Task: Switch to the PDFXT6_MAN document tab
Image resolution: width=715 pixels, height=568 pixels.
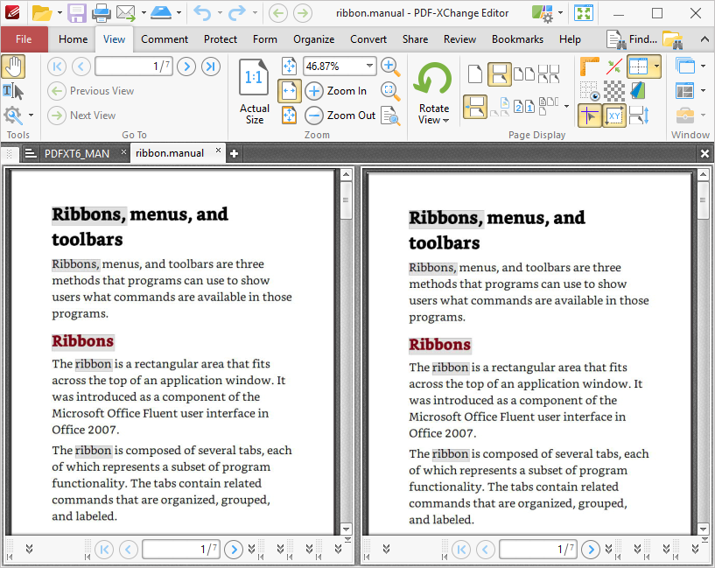Action: (77, 153)
